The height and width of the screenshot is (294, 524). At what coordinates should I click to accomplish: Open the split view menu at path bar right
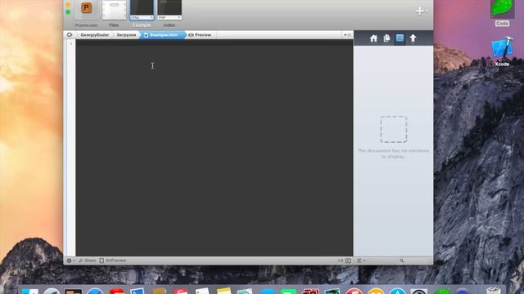tap(347, 34)
